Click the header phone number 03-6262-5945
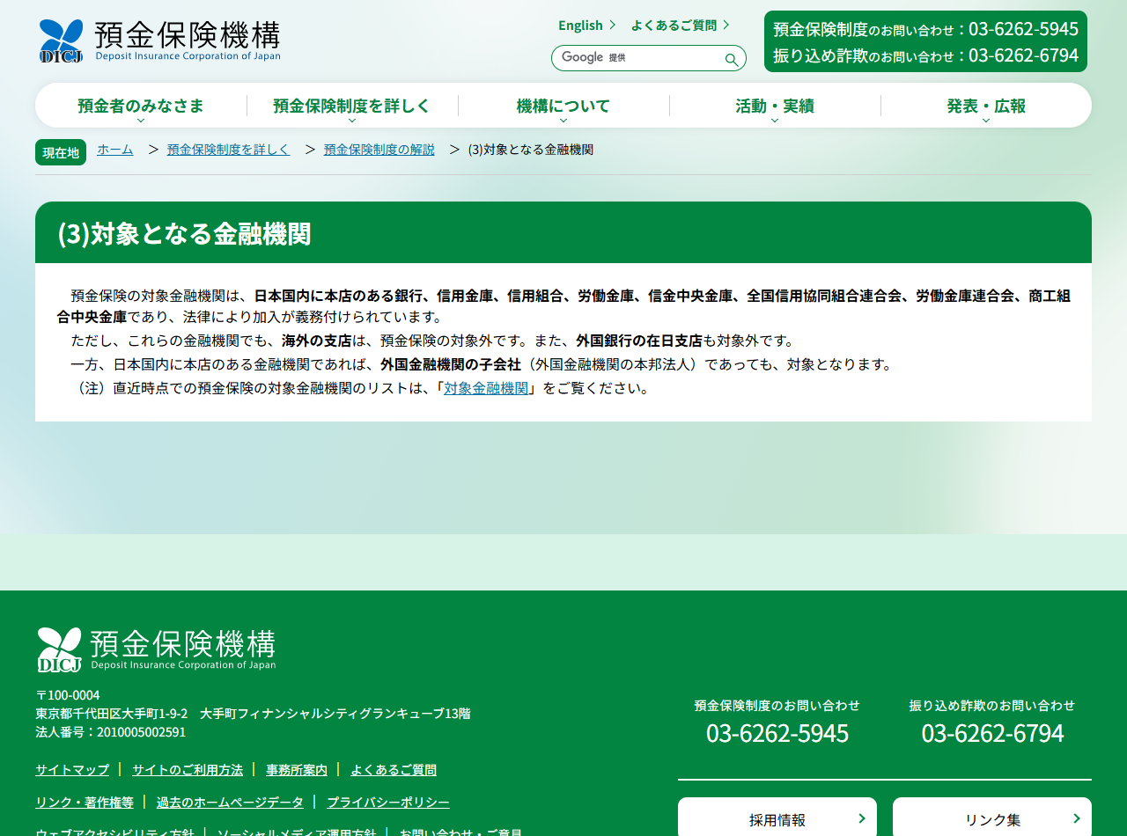This screenshot has width=1127, height=836. pyautogui.click(x=1023, y=29)
